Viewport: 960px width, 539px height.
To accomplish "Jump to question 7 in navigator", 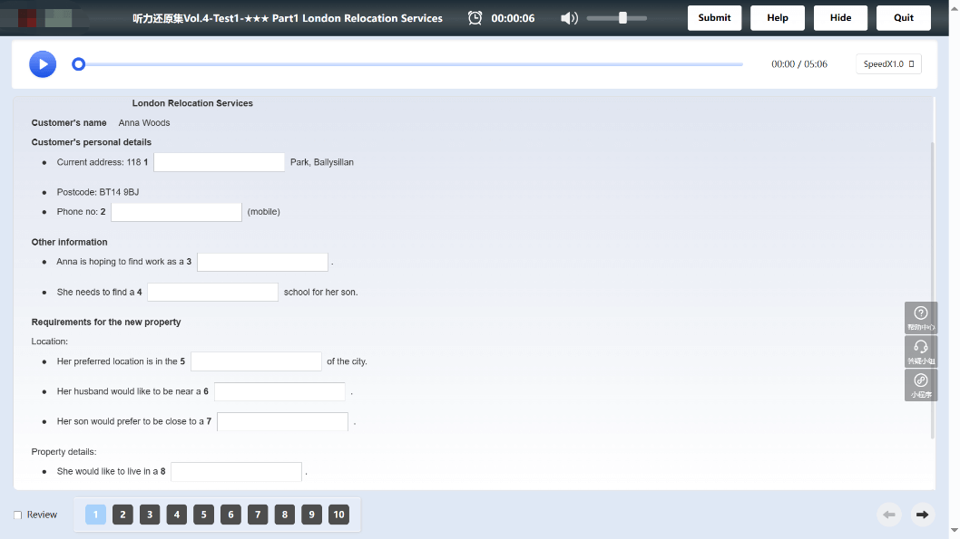I will pos(258,515).
